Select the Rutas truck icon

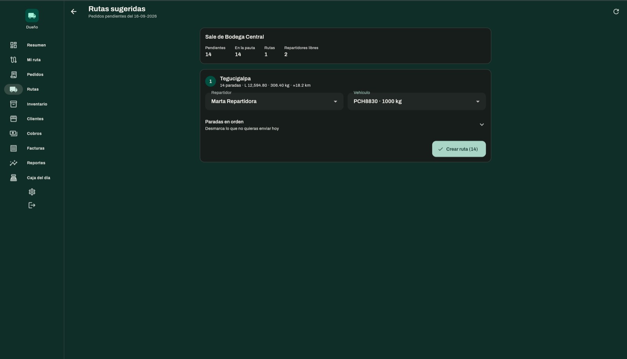pos(14,89)
